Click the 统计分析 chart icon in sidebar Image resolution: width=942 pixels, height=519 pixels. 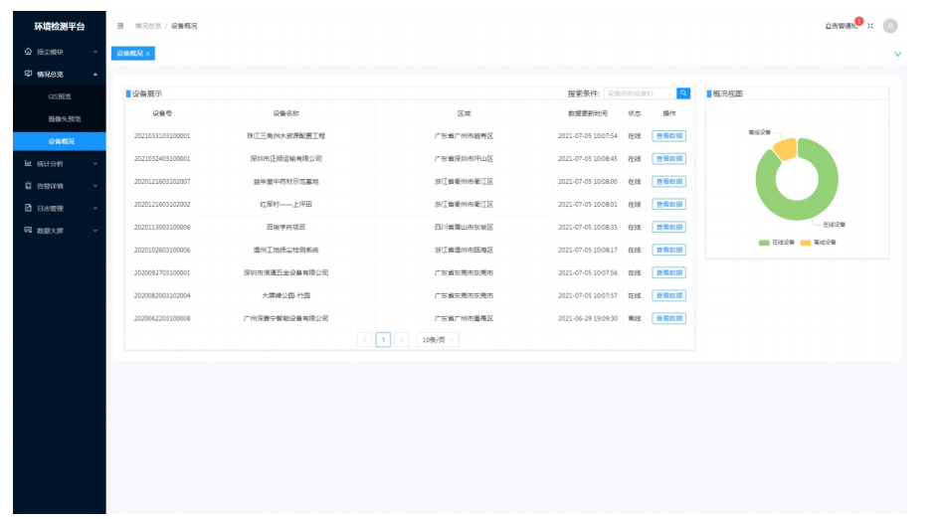point(28,163)
